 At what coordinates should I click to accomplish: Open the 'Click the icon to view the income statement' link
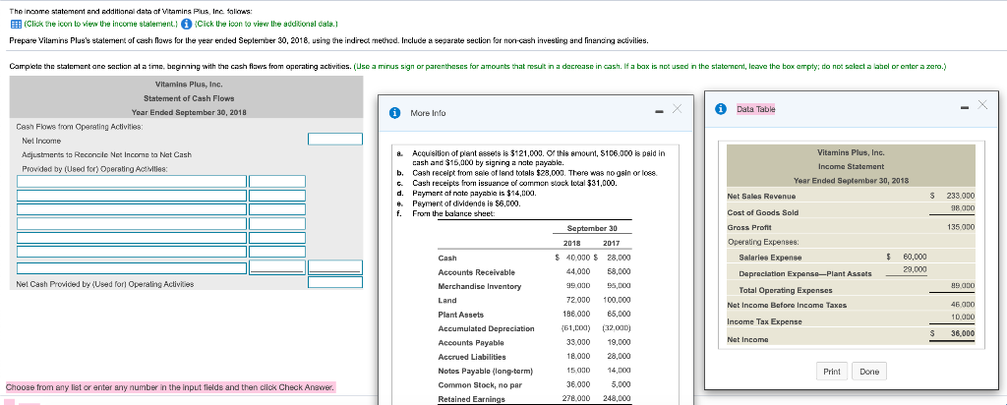(x=99, y=25)
